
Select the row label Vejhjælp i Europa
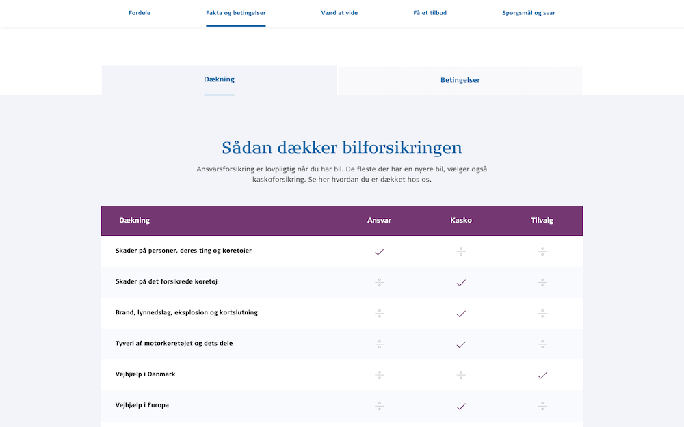pyautogui.click(x=142, y=405)
